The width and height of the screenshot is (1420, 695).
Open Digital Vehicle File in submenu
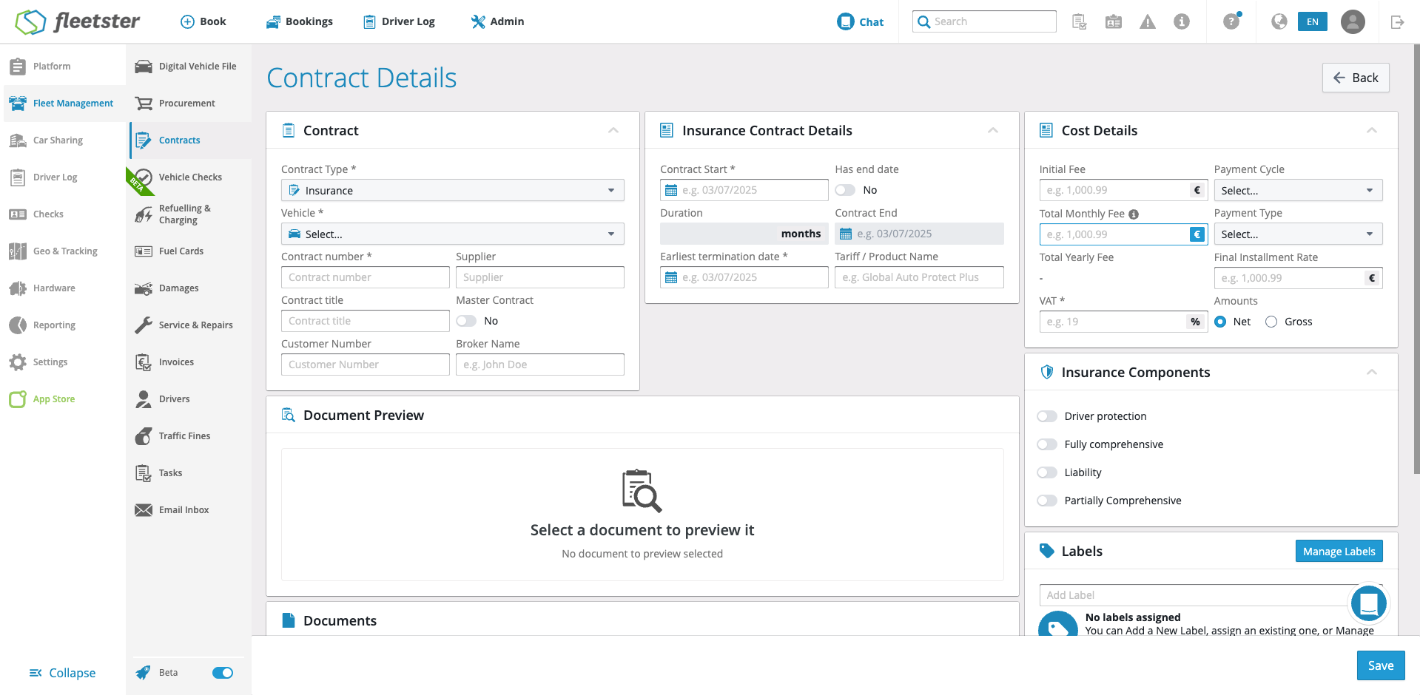[189, 66]
